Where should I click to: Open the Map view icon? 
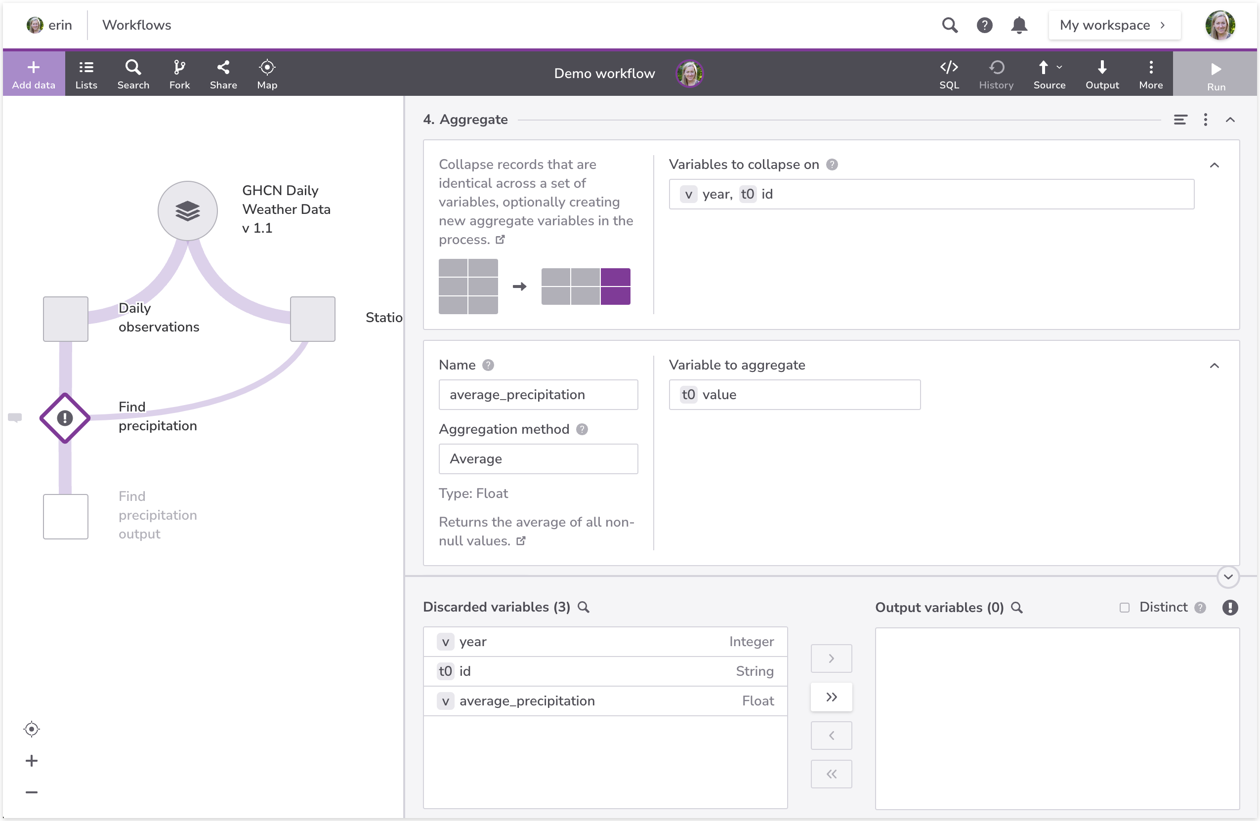pos(267,74)
